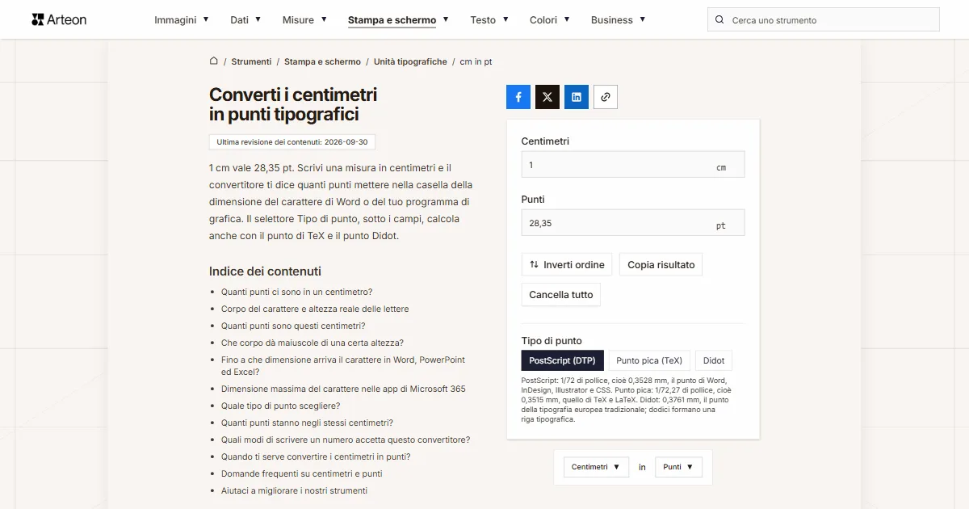Switch to Punto pica (TeX)
Viewport: 969px width, 509px height.
649,360
